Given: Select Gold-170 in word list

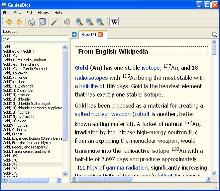Looking at the screenshot, I should [32, 160].
